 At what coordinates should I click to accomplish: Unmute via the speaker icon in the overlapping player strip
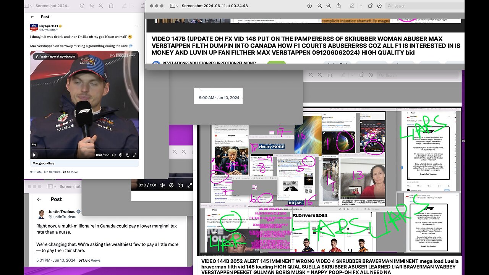tap(162, 185)
